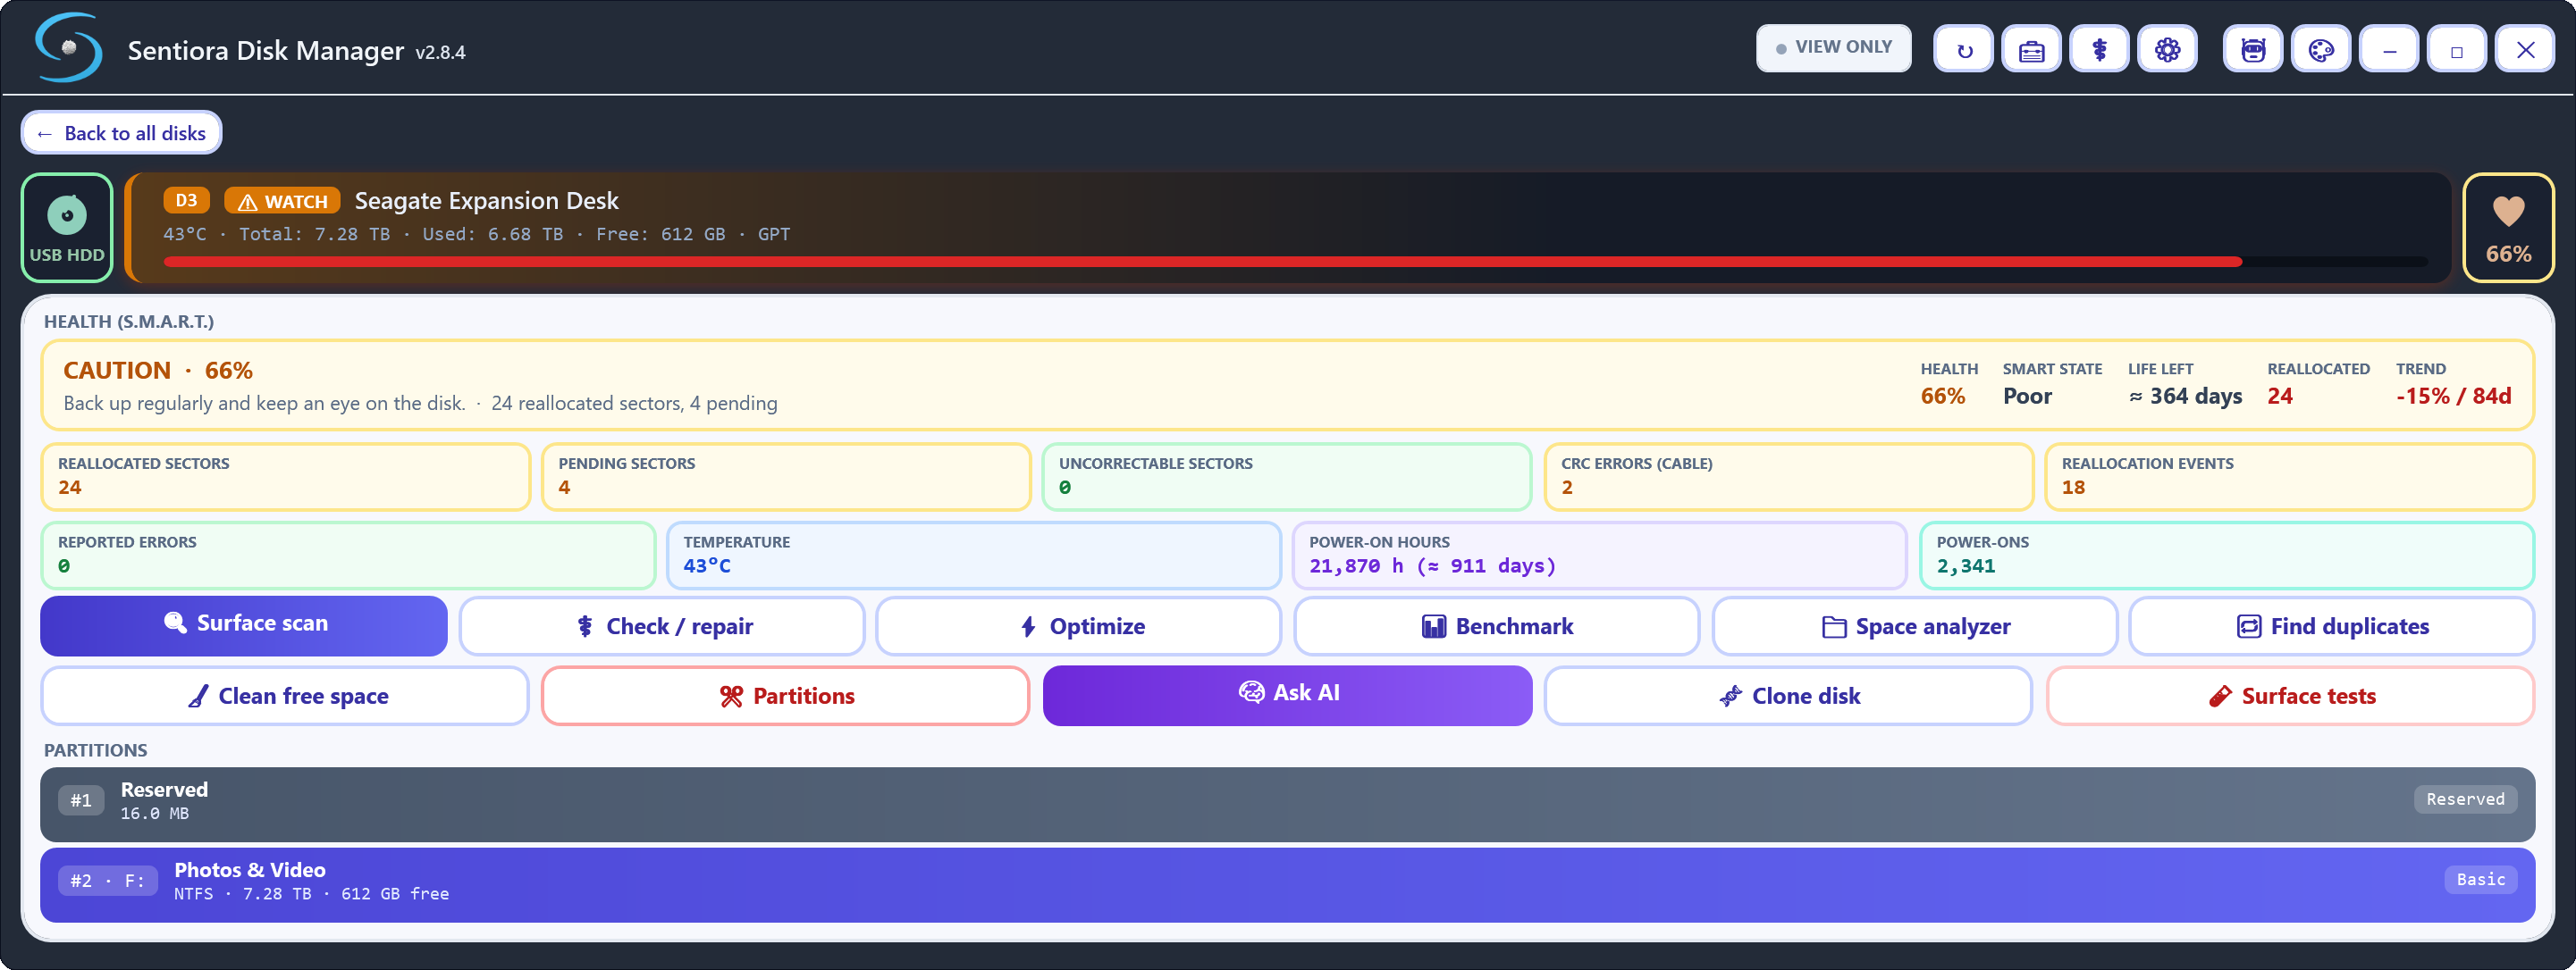Open Surface tests

2291,697
